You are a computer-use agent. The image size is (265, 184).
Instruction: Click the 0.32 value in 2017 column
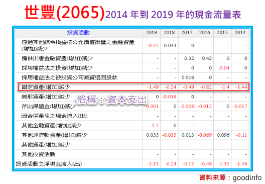(x=189, y=58)
